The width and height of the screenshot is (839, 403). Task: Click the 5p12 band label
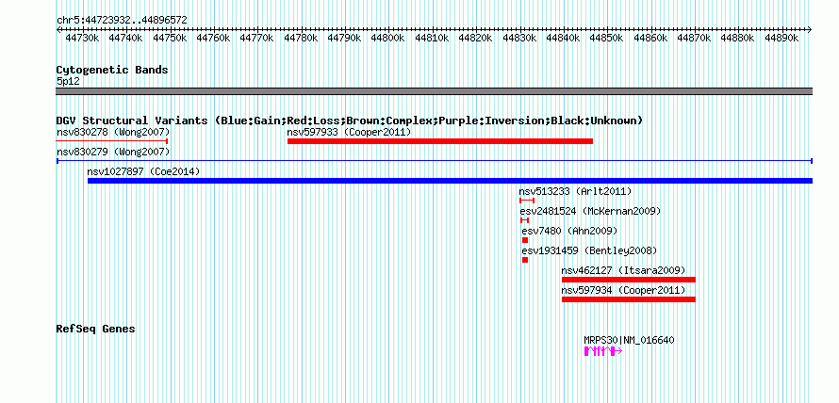coord(68,81)
